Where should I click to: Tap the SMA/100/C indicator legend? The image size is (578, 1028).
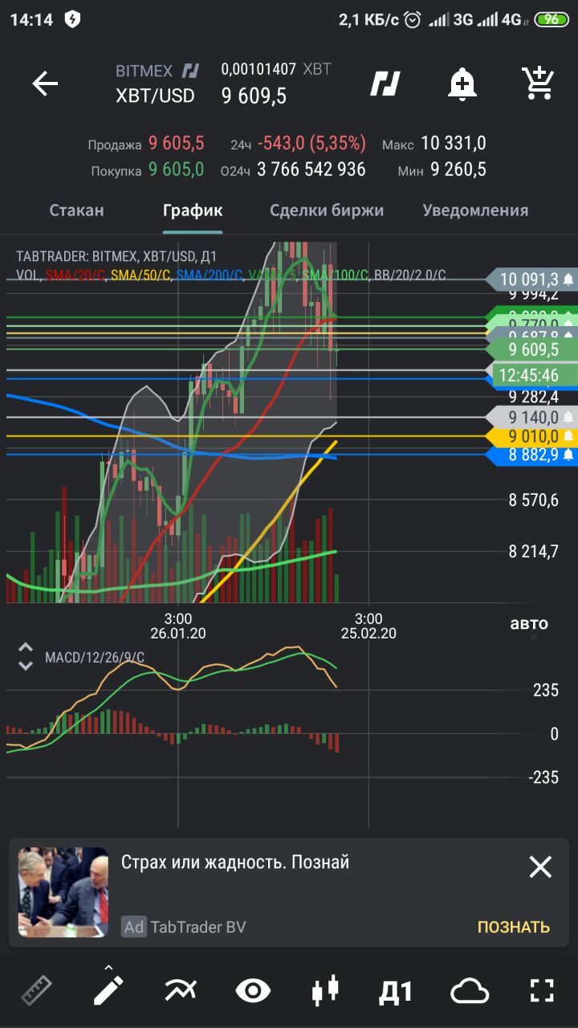point(336,275)
